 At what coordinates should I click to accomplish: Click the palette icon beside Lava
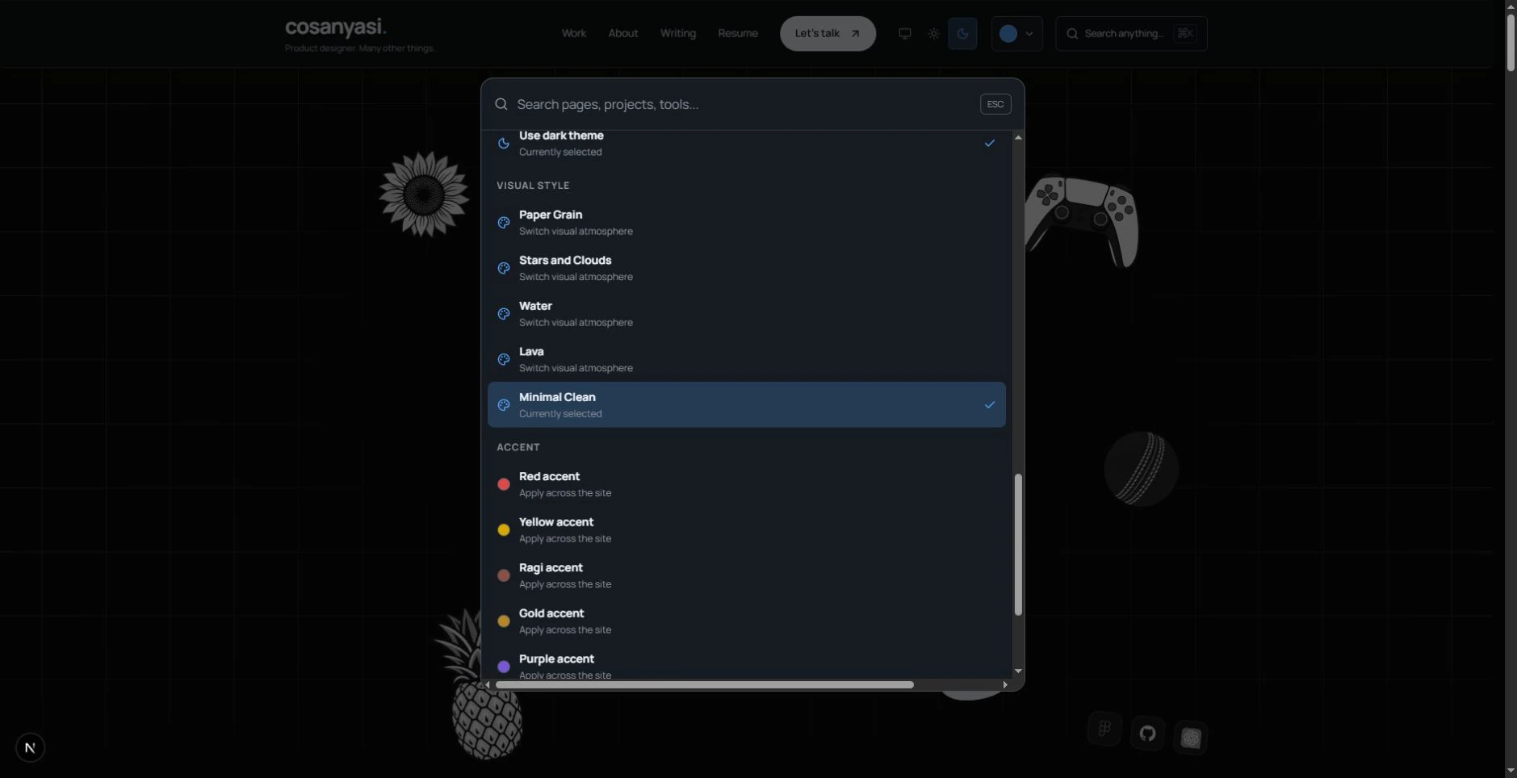tap(503, 359)
